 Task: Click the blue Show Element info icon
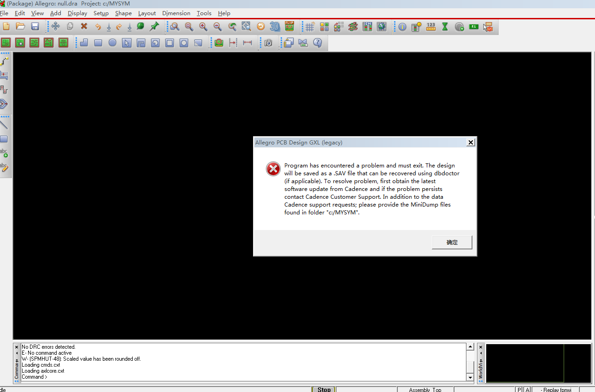tap(402, 27)
